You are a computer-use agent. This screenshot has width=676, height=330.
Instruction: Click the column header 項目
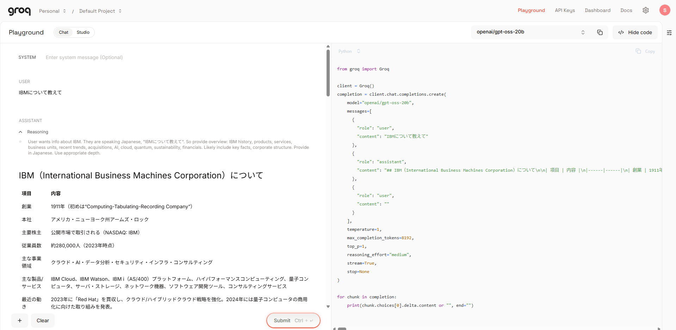click(27, 193)
